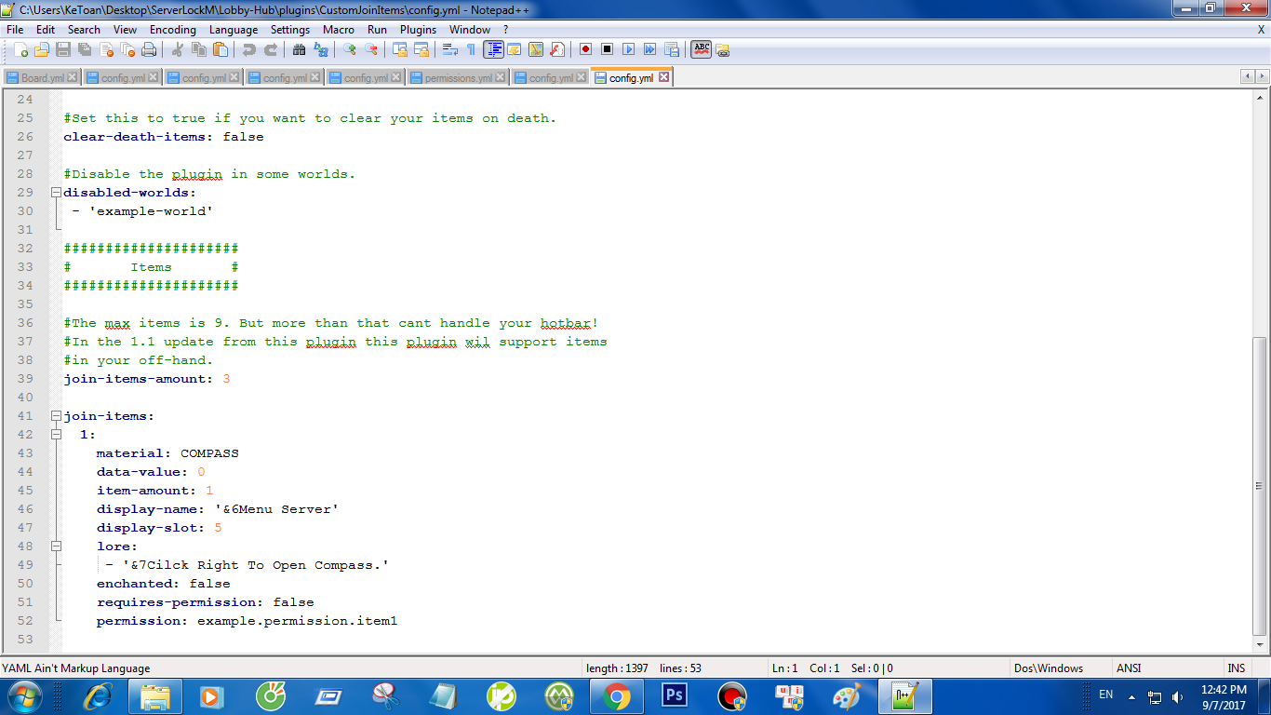Open the Language menu

click(x=234, y=30)
